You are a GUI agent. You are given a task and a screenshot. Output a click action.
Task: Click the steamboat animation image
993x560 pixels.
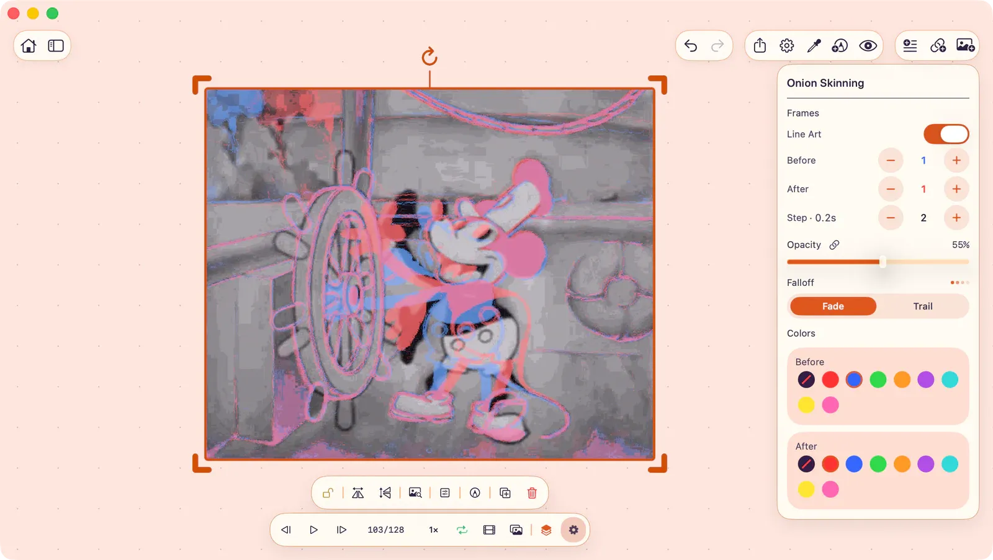pos(429,273)
